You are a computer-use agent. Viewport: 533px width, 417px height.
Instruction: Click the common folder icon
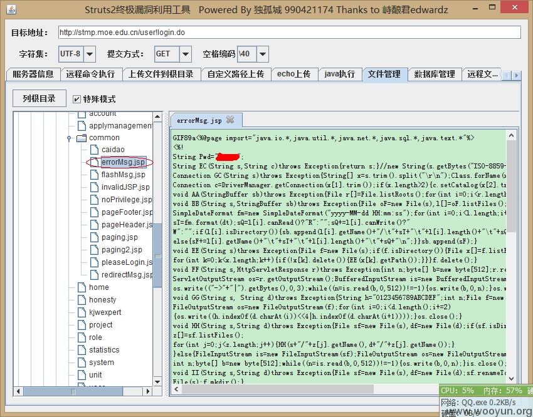click(x=82, y=138)
